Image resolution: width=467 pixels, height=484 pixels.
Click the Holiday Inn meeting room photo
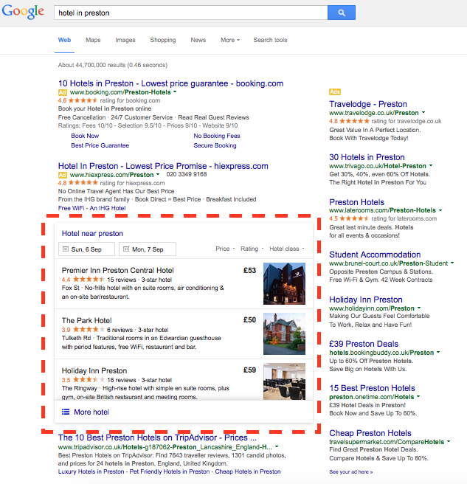(x=284, y=381)
